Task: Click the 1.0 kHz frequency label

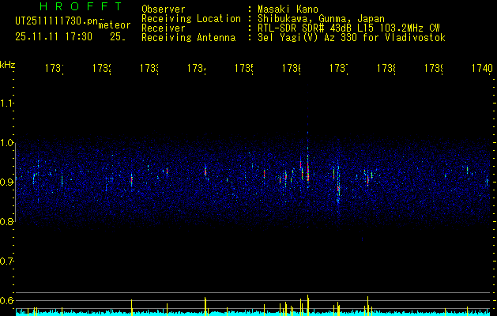Action: point(6,143)
